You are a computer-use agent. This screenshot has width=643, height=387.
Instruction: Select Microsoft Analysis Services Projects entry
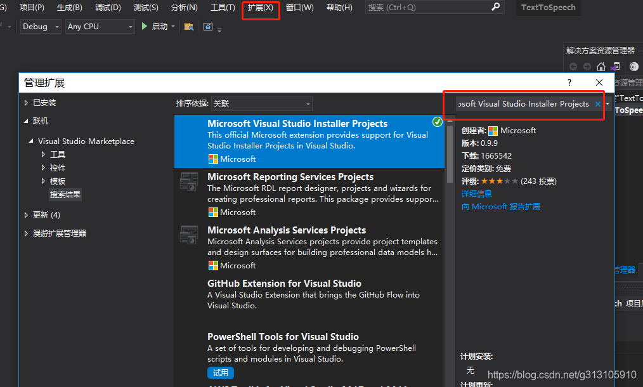click(x=309, y=248)
